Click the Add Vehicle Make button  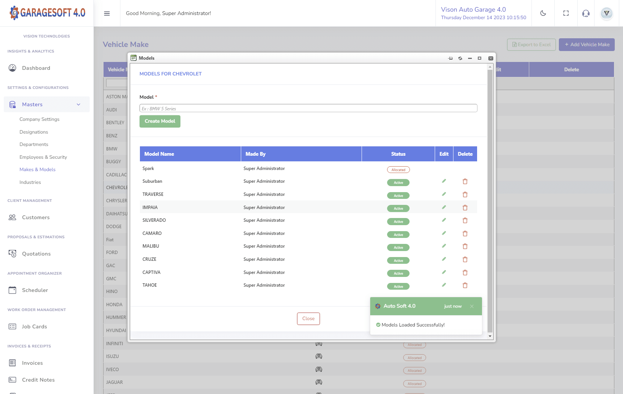(x=587, y=44)
